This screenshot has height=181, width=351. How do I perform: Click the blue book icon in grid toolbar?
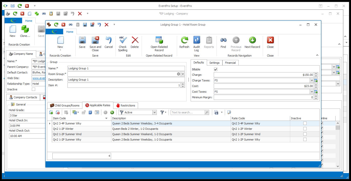click(x=90, y=112)
